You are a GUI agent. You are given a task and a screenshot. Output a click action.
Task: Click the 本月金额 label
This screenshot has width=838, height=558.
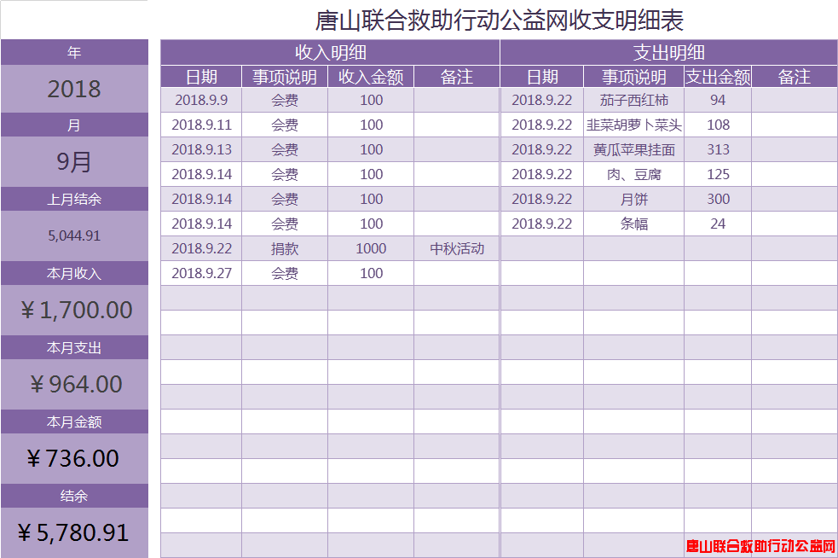coord(74,422)
